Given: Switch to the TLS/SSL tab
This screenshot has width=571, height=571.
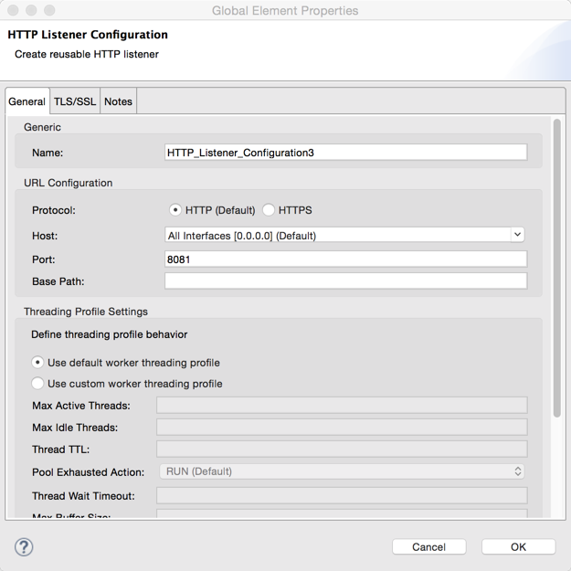Looking at the screenshot, I should (x=75, y=101).
